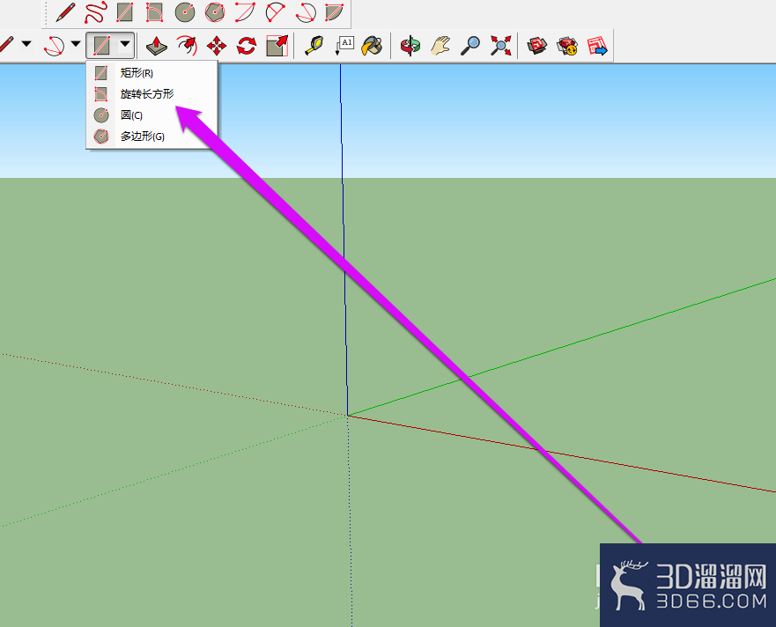
Task: Select the Tape Measure tool
Action: point(314,46)
